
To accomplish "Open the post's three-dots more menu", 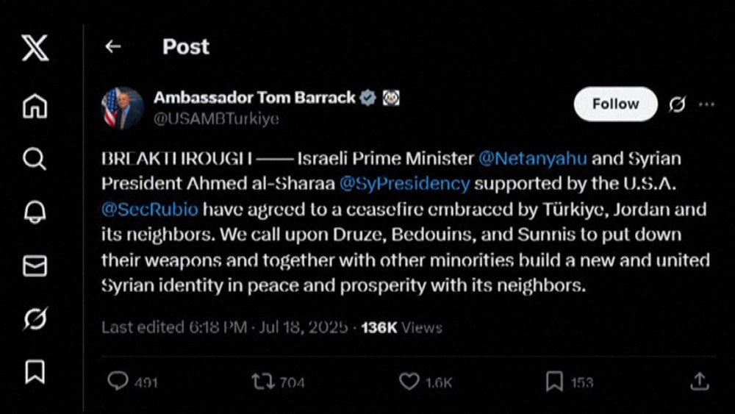I will (x=706, y=104).
